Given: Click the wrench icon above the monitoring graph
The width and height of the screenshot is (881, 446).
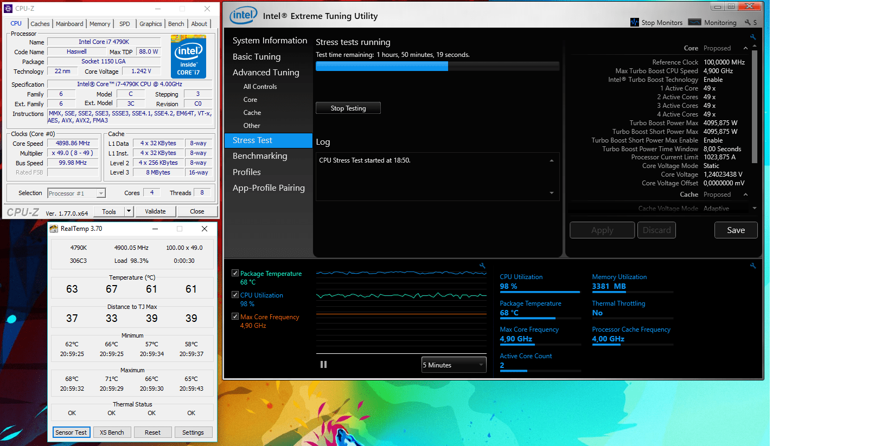Looking at the screenshot, I should pos(482,266).
